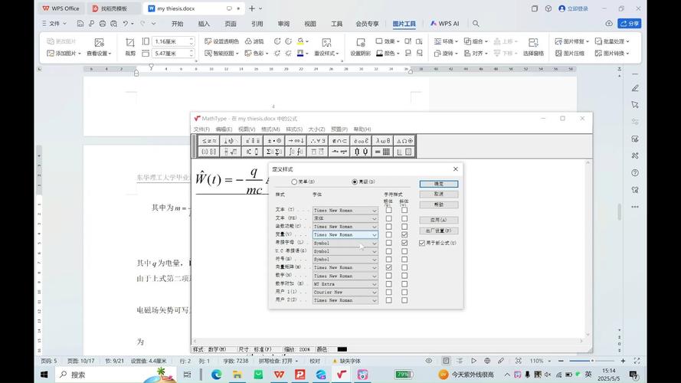Open MathType logical symbols palette (∴∀∃)
Screen dimensions: 681x383
[317, 141]
